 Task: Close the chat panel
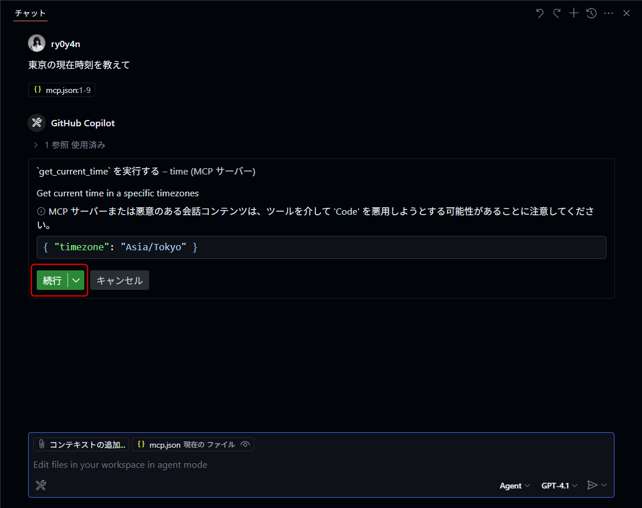pos(627,14)
